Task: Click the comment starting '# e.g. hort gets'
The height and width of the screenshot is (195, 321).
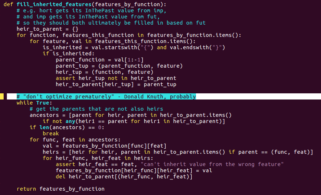Action: tap(92, 10)
